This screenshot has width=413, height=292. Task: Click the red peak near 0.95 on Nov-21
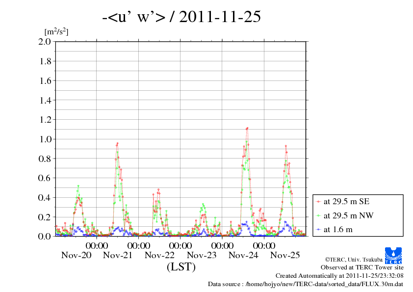[x=117, y=143]
